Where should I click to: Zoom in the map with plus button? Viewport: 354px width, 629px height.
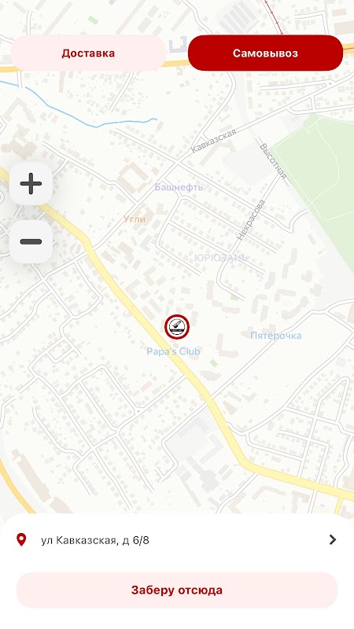coord(31,184)
